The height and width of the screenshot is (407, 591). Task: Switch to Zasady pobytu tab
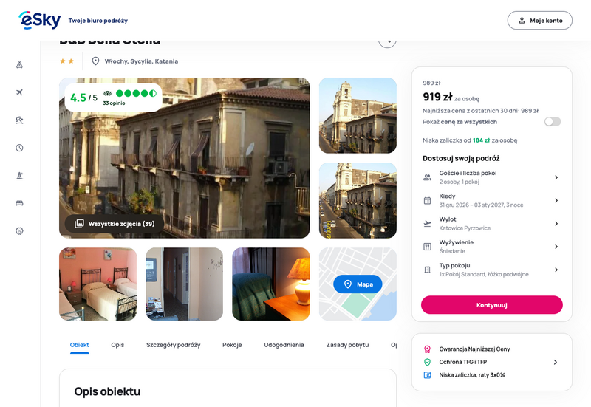pos(347,345)
